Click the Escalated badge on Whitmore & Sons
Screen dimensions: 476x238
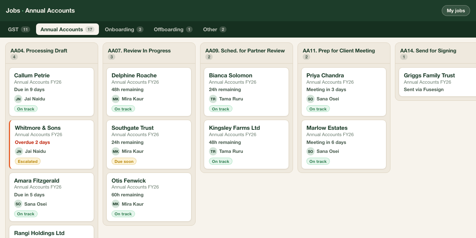28,161
